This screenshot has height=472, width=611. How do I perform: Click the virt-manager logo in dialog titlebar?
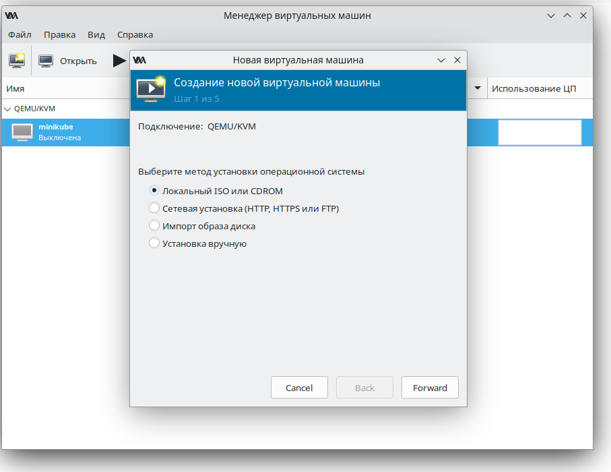139,59
